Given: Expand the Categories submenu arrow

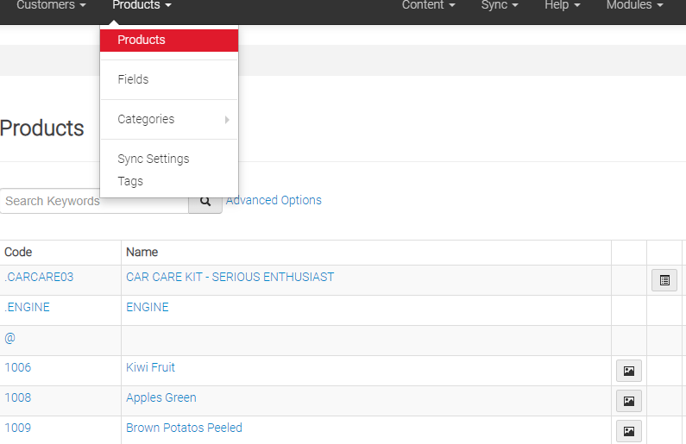Looking at the screenshot, I should (227, 119).
